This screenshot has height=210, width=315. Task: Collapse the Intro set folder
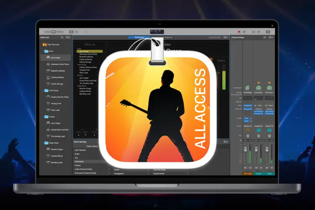(43, 51)
